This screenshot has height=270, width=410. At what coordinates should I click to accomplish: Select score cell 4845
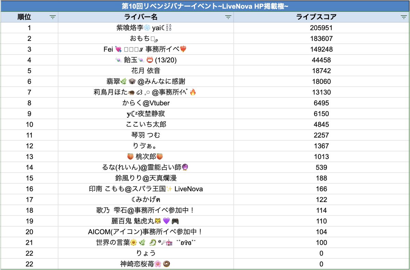pyautogui.click(x=322, y=125)
